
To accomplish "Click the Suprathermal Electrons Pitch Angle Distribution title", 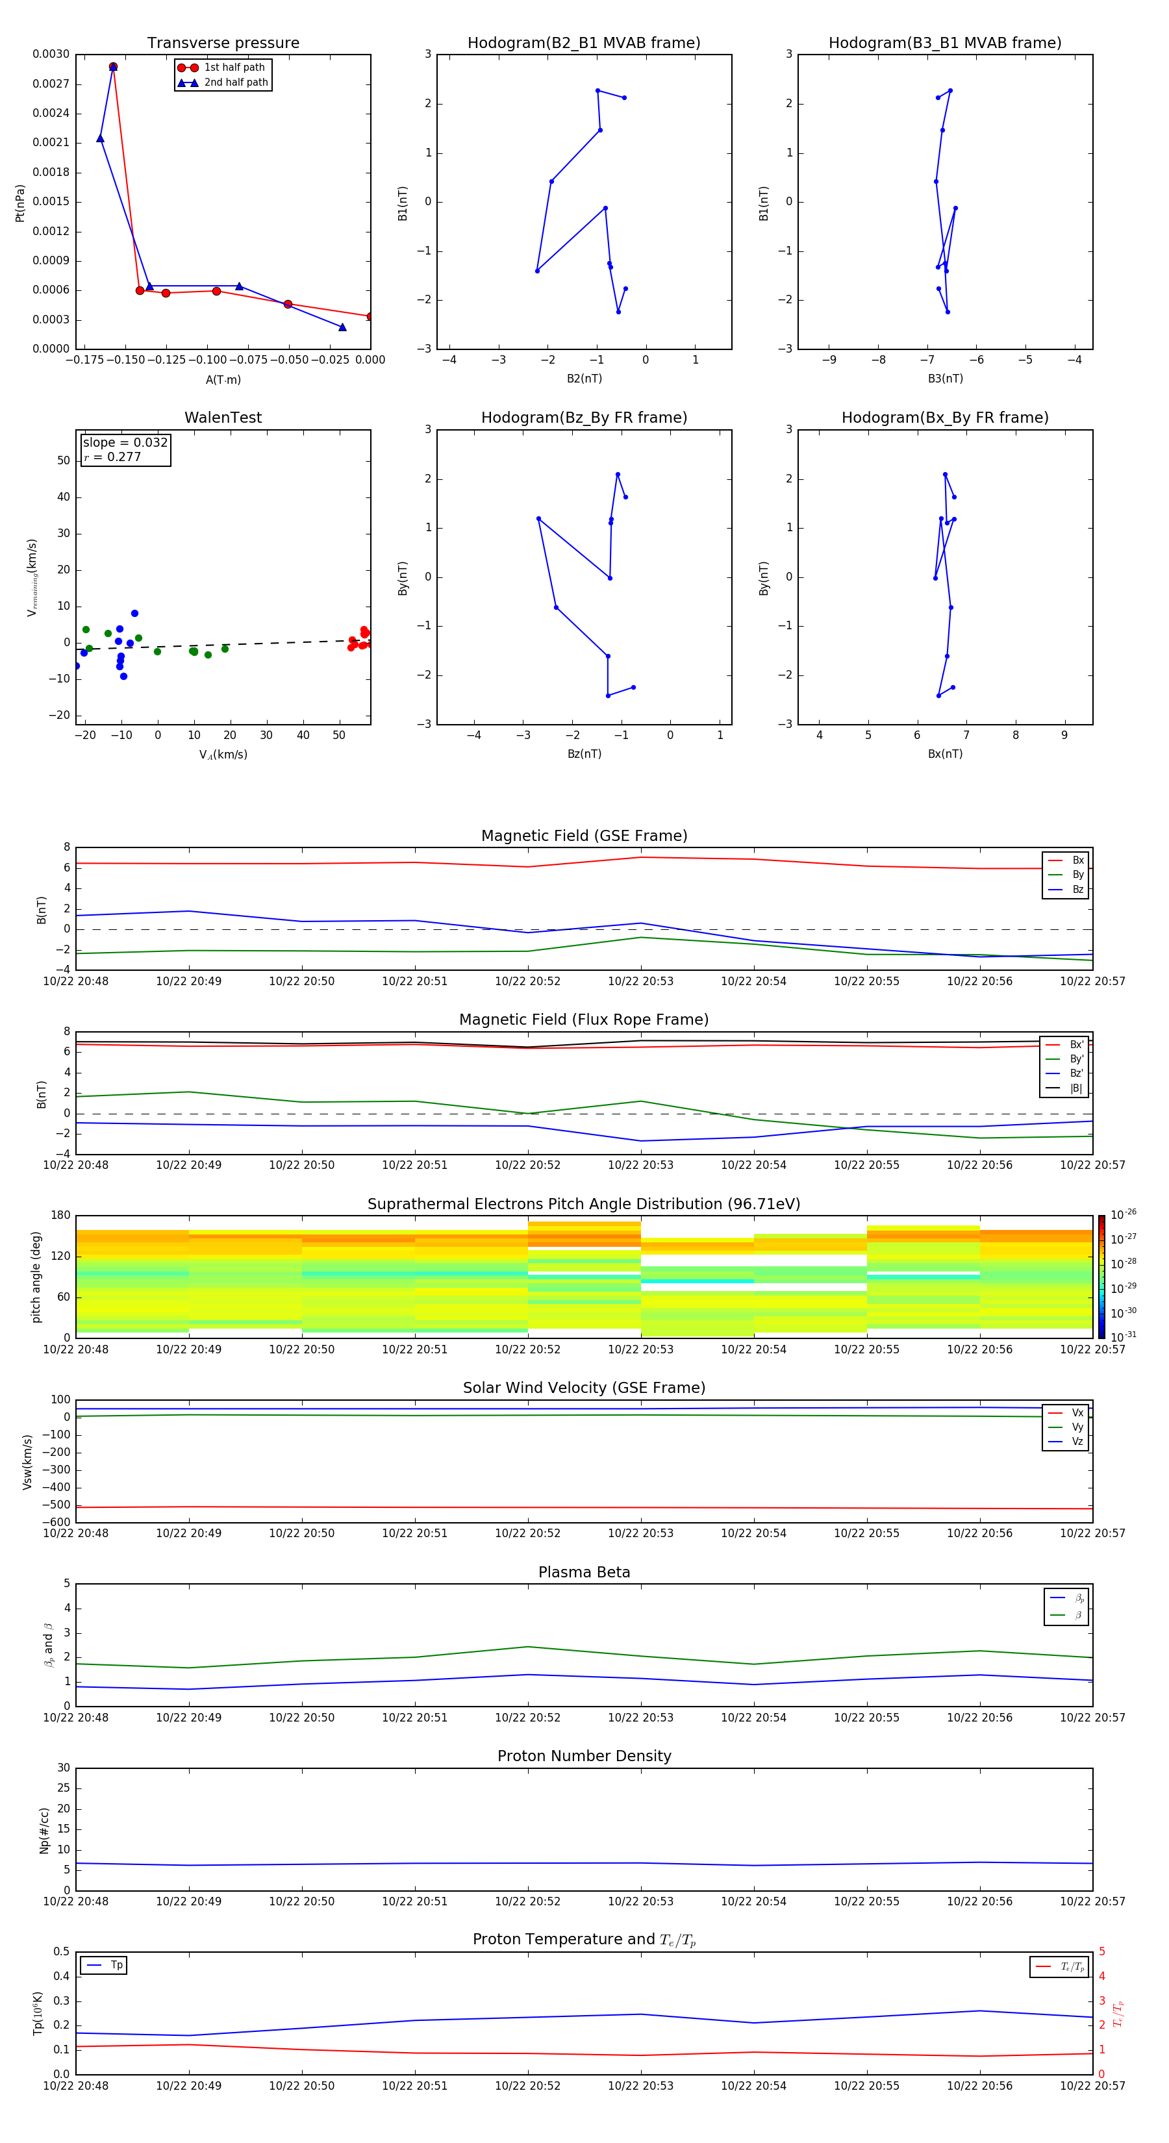I will 584,1205.
